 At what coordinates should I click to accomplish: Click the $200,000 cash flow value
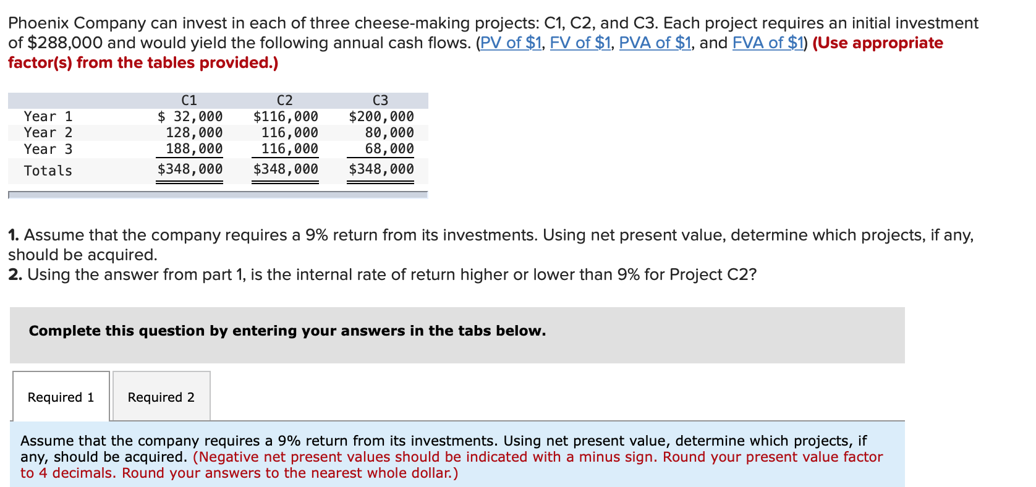381,116
